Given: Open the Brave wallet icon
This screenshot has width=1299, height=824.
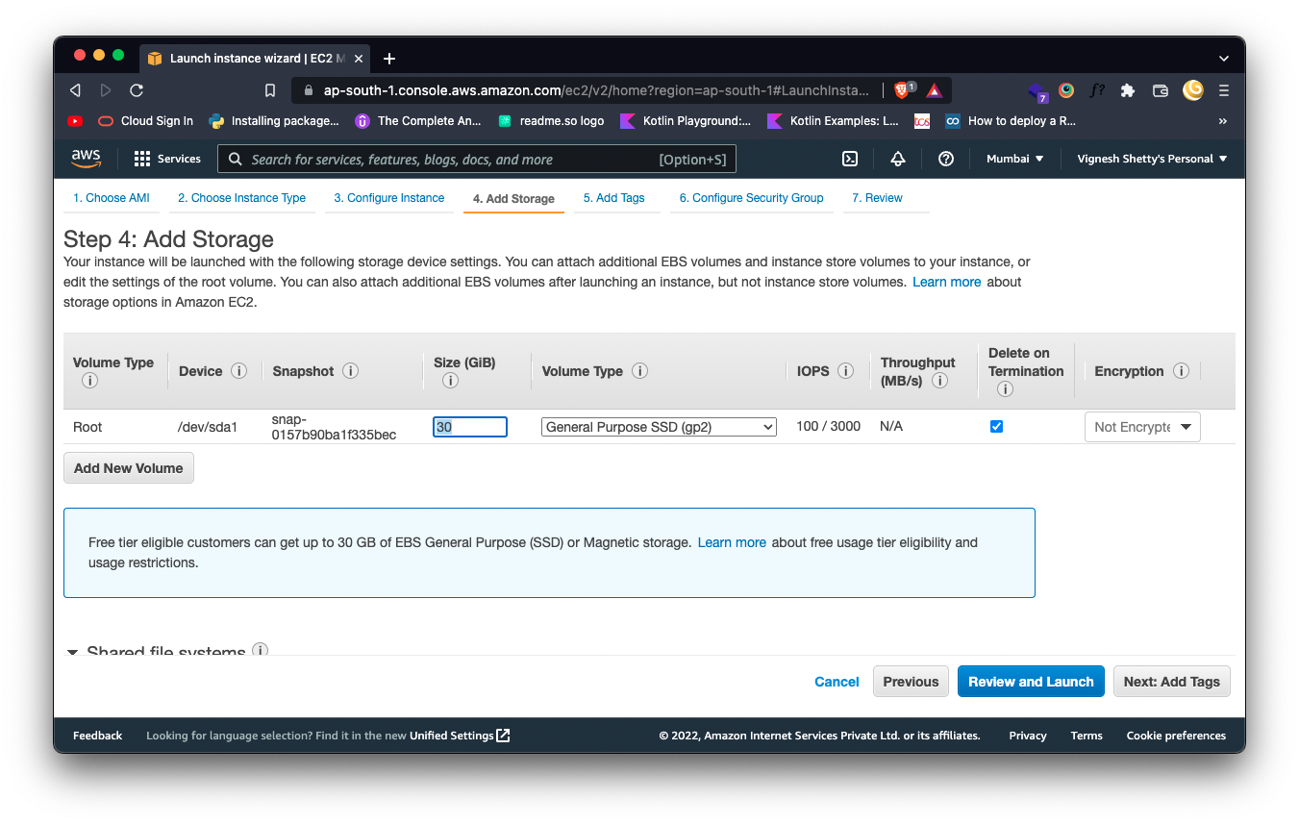Looking at the screenshot, I should (x=1161, y=90).
